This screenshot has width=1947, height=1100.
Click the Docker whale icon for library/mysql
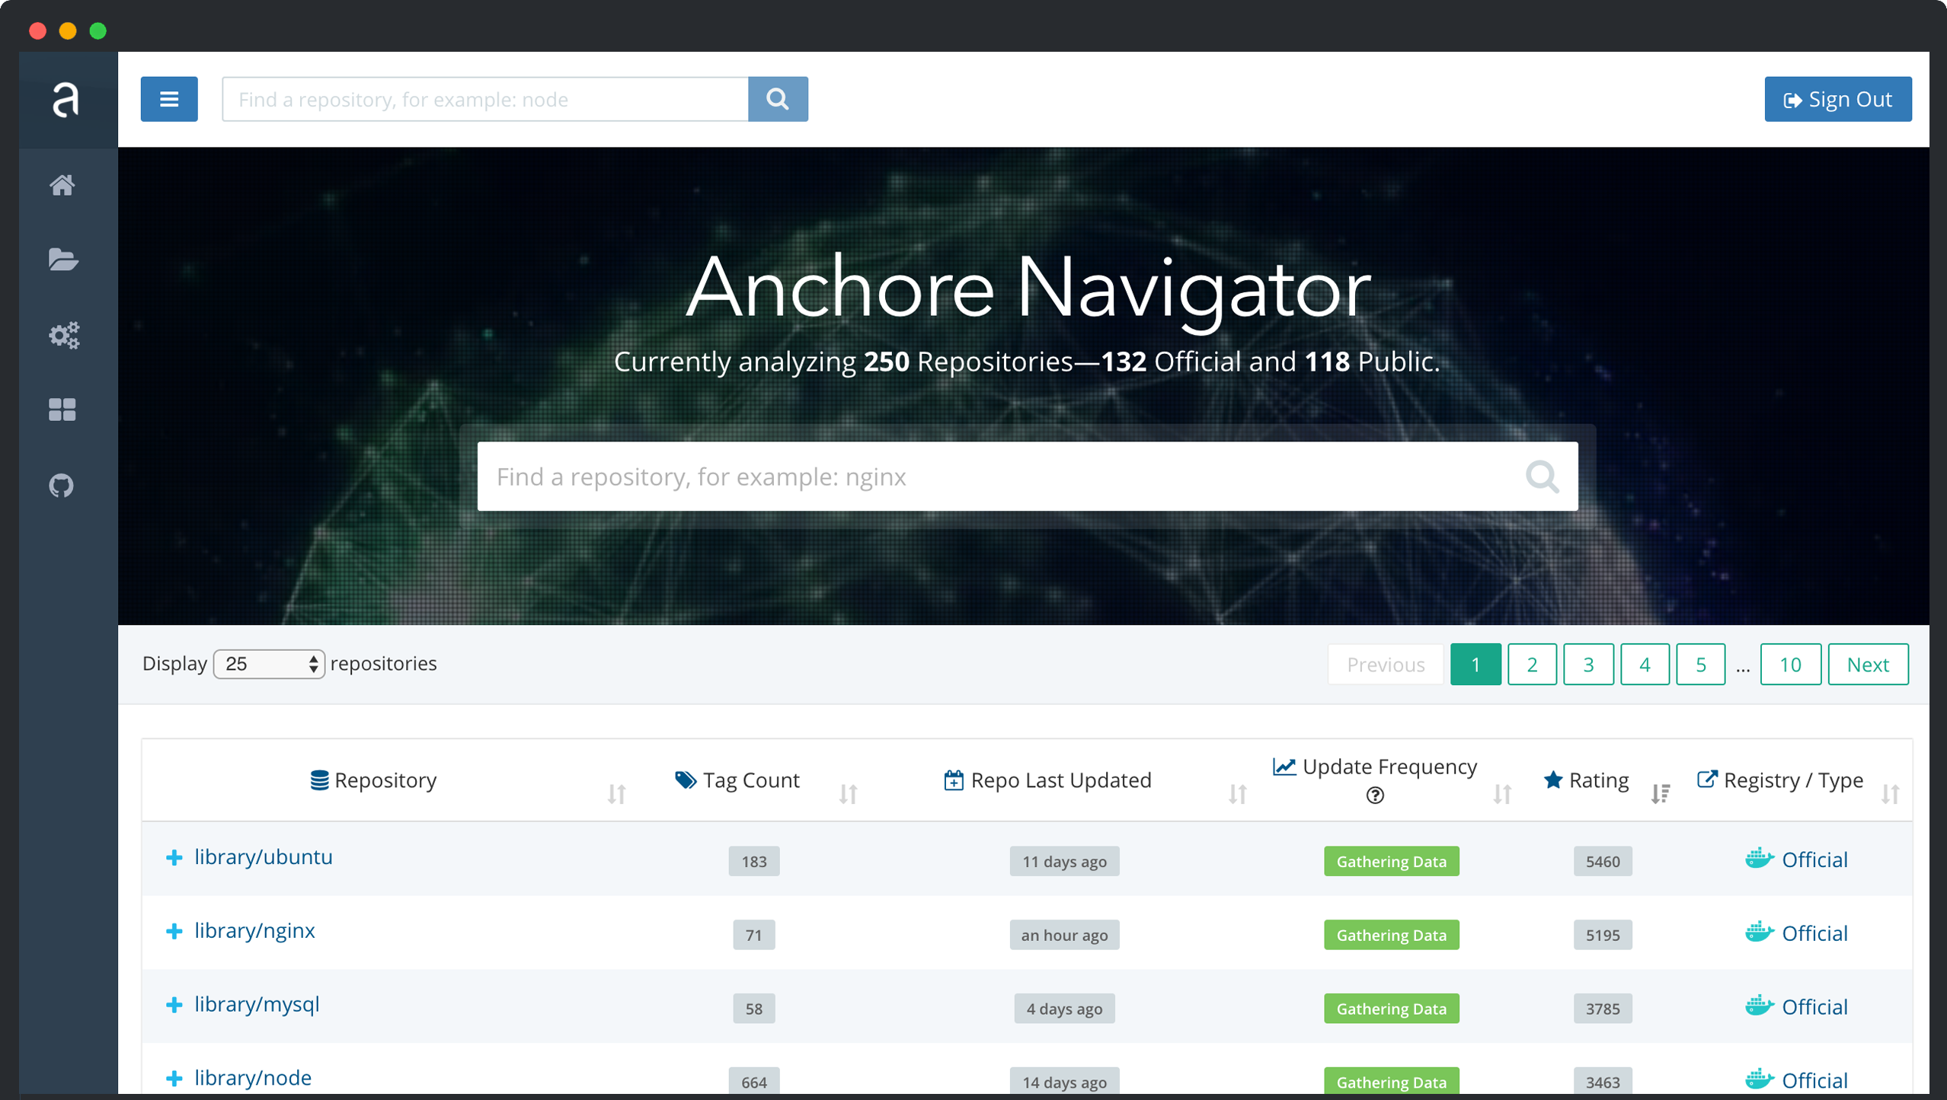pyautogui.click(x=1760, y=1006)
